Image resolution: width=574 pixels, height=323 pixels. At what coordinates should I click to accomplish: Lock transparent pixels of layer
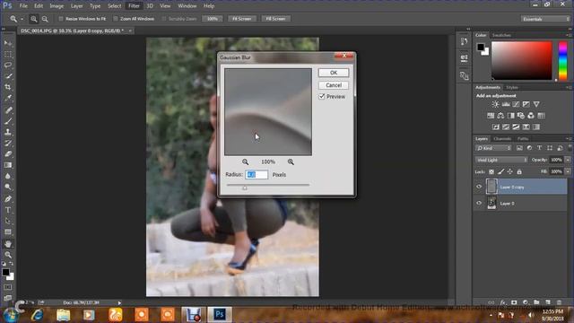click(491, 171)
